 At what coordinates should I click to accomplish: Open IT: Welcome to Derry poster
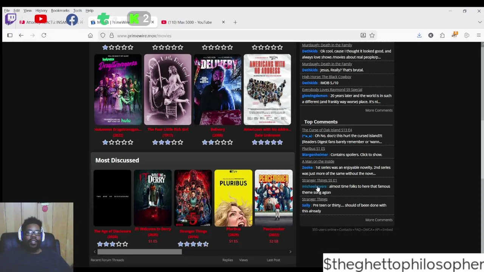153,198
